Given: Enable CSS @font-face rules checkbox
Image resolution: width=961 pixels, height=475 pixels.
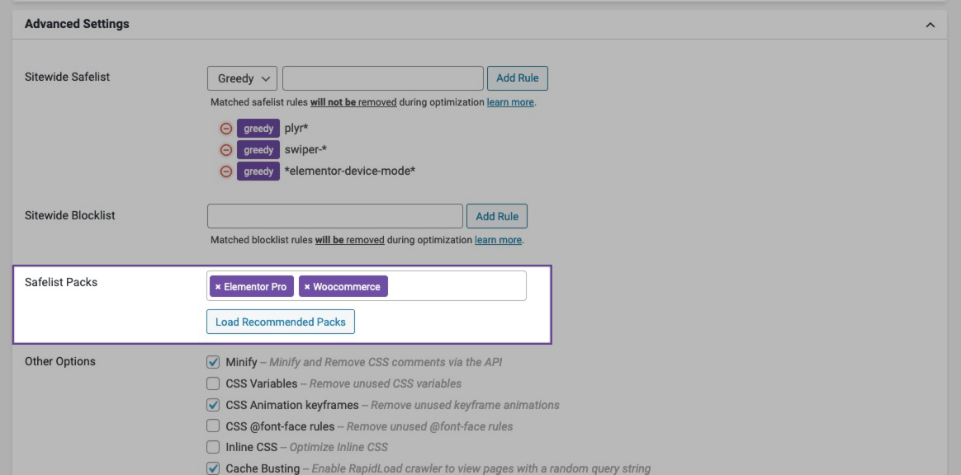Looking at the screenshot, I should coord(213,426).
